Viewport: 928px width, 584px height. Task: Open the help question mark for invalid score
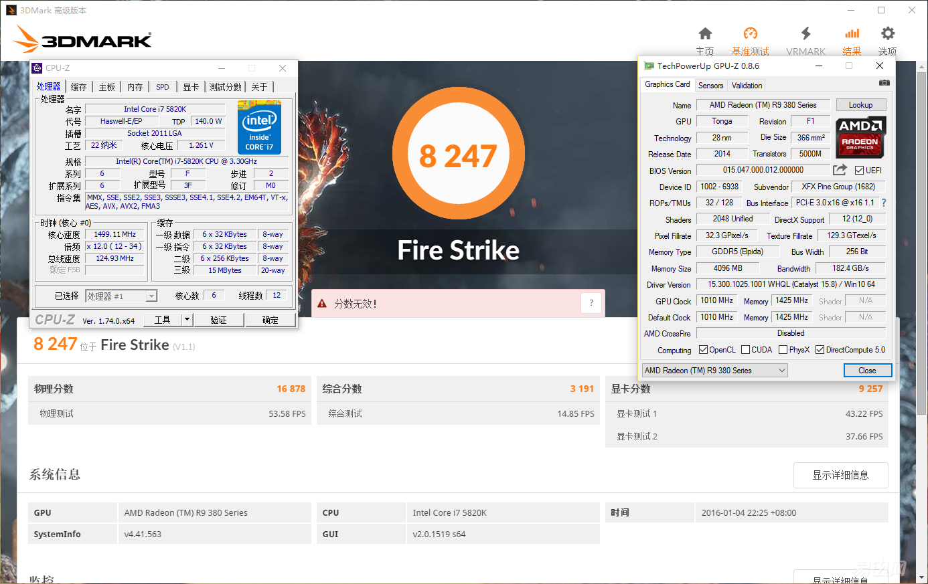(591, 303)
